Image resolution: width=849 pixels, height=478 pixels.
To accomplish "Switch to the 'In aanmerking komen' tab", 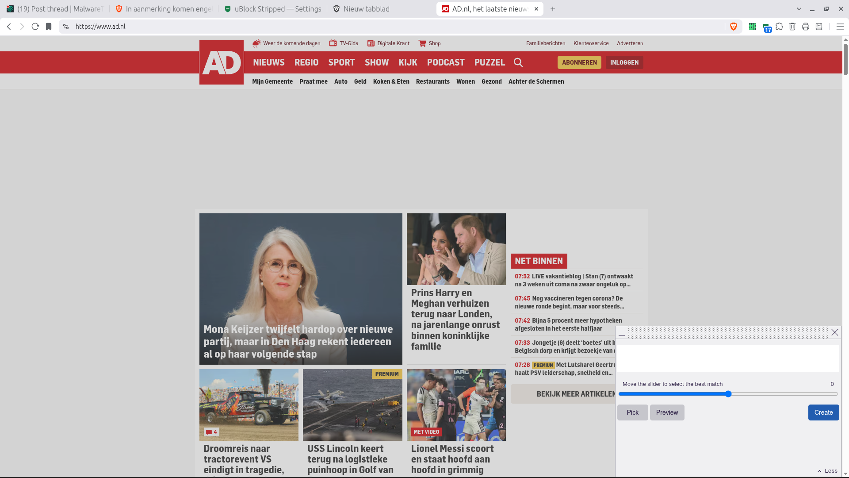I will coord(164,9).
